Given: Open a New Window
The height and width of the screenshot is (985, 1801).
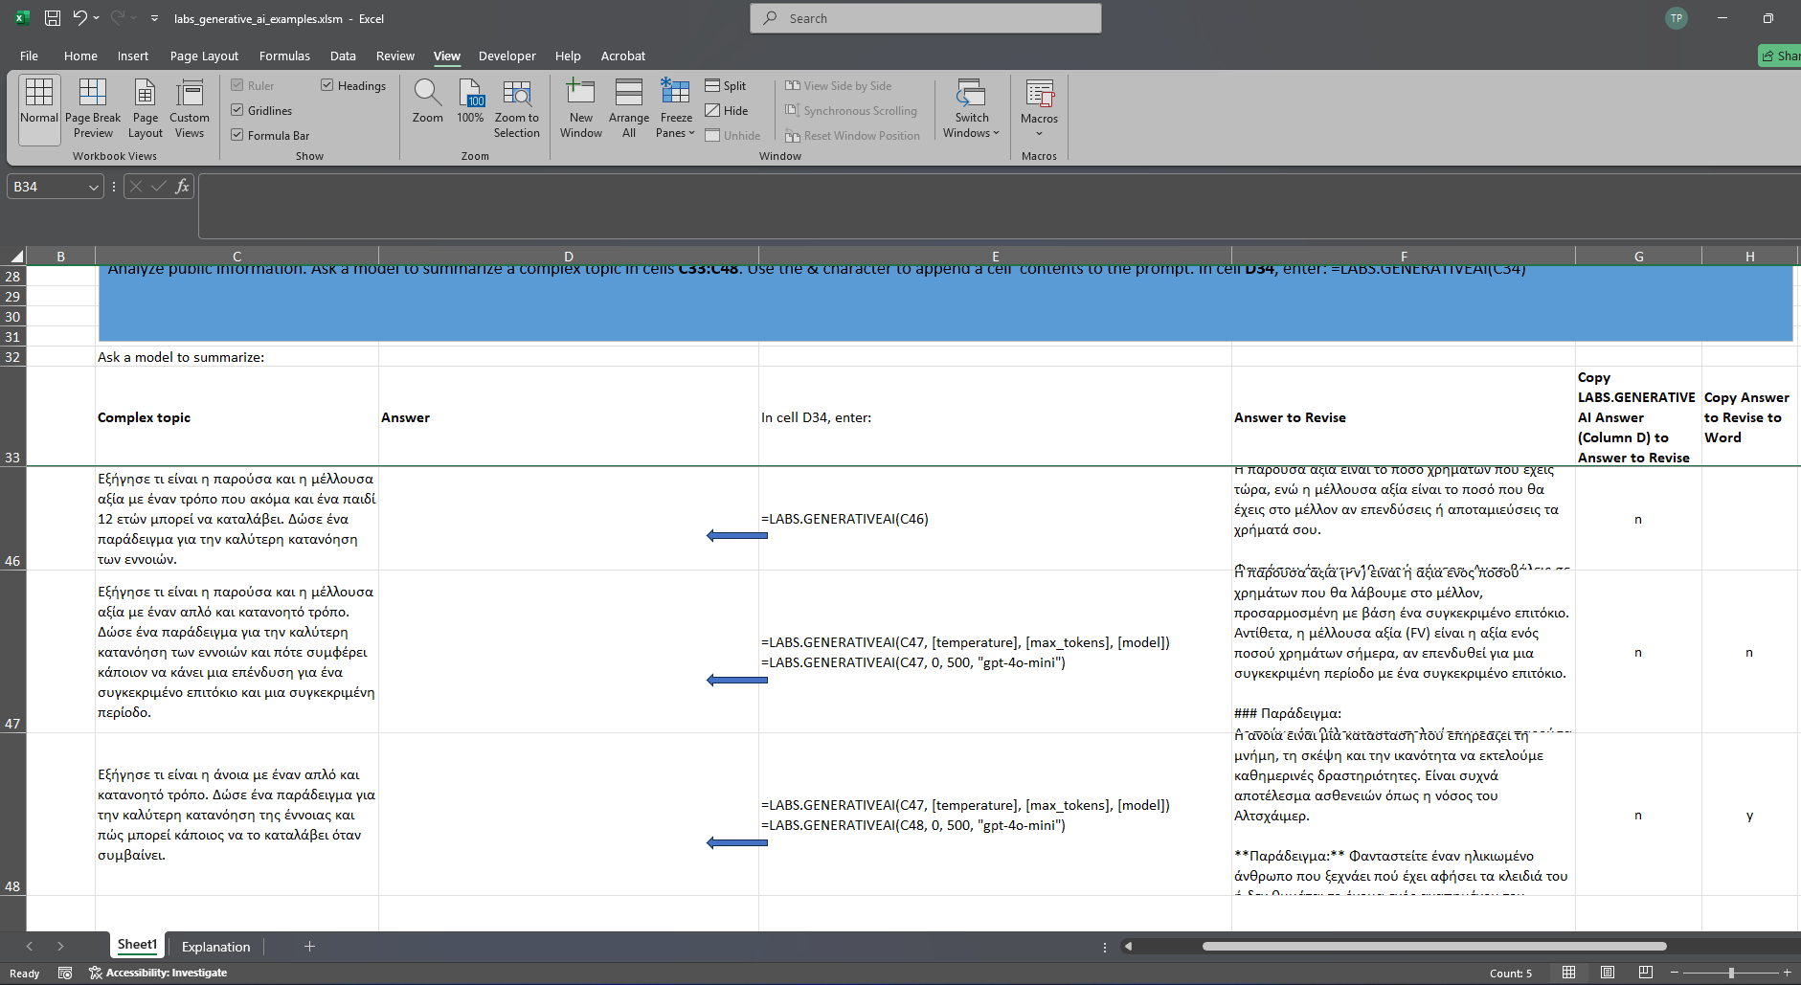Looking at the screenshot, I should coord(580,109).
